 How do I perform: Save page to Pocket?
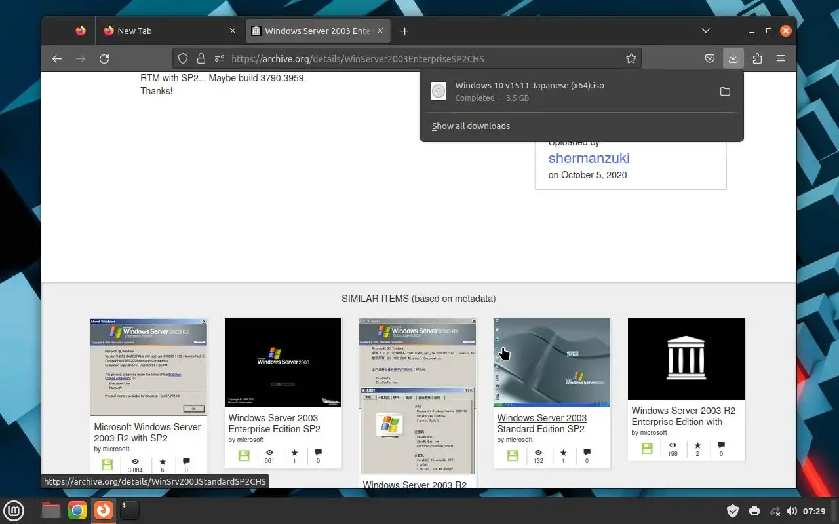click(710, 58)
